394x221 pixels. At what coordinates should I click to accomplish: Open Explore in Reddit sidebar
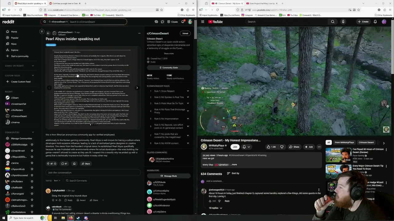pyautogui.click(x=14, y=50)
